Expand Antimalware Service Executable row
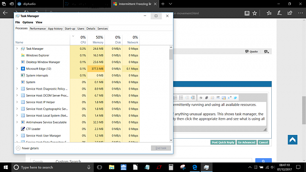Image resolution: width=306 pixels, height=172 pixels. [17, 122]
